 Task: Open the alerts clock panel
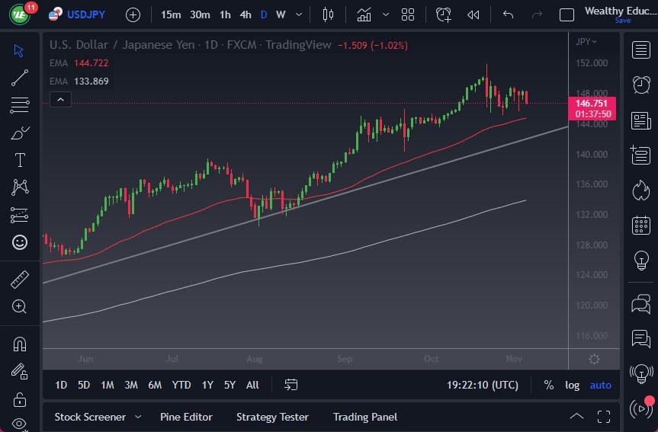pos(640,84)
